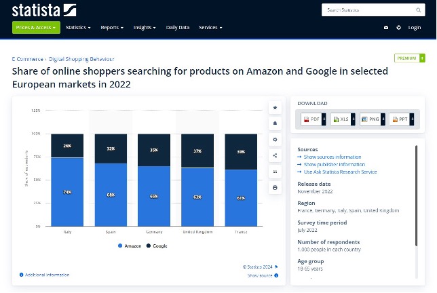Screen dimensions: 437x293
Task: Click the print chart icon
Action: click(275, 187)
